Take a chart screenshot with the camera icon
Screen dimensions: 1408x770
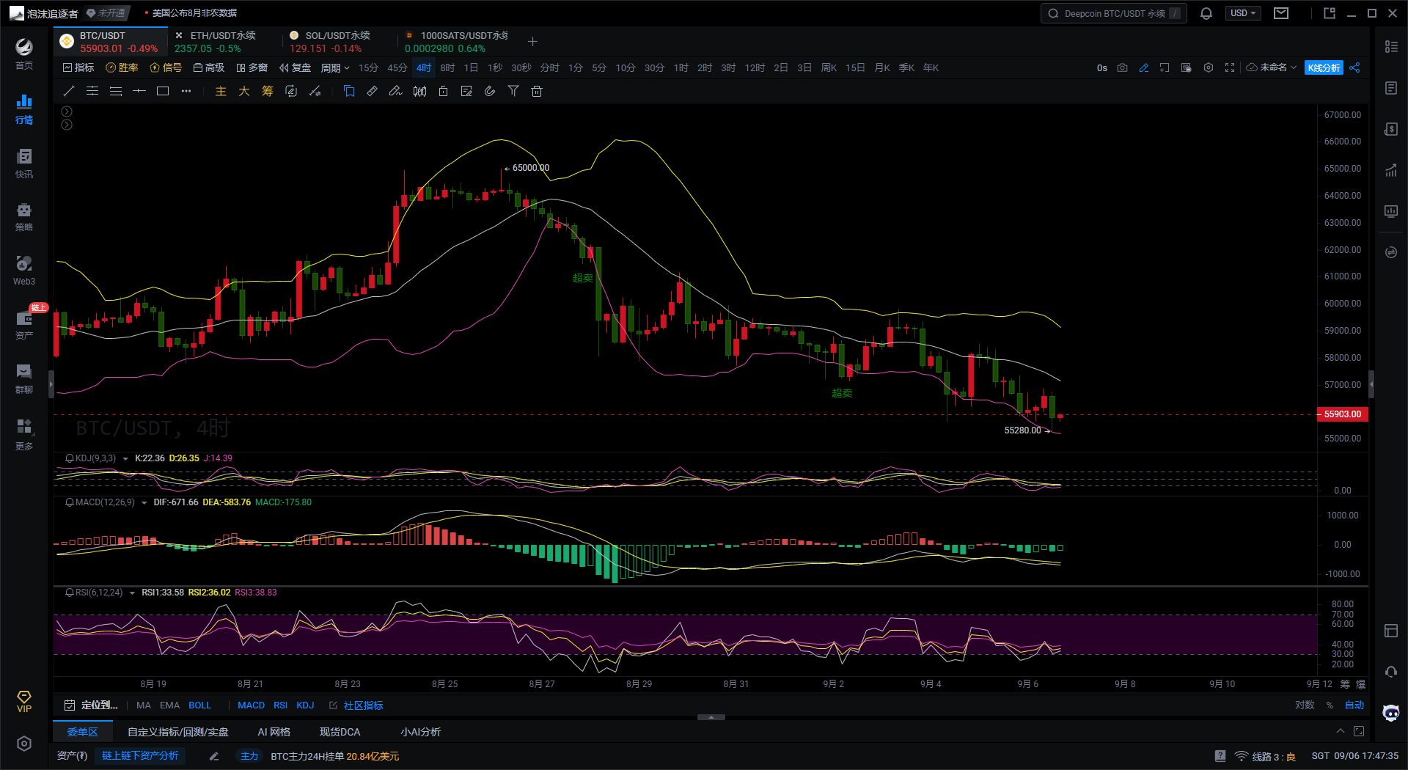[x=1122, y=67]
